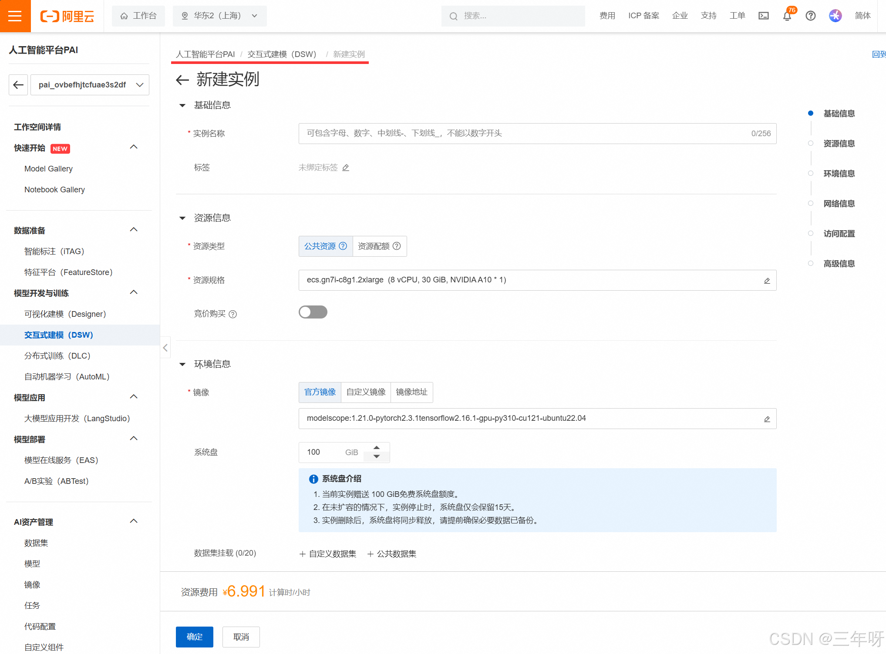The width and height of the screenshot is (886, 654).
Task: Click the notification bell icon
Action: click(x=787, y=17)
